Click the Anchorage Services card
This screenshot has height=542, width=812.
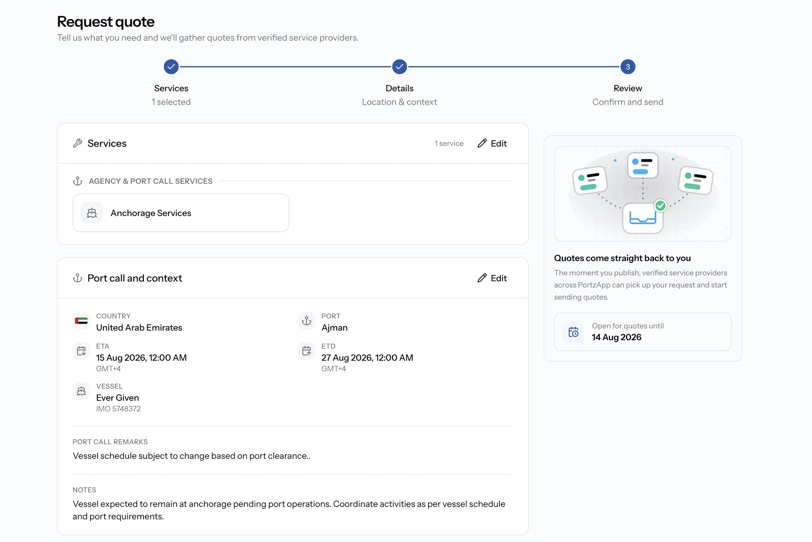tap(181, 213)
